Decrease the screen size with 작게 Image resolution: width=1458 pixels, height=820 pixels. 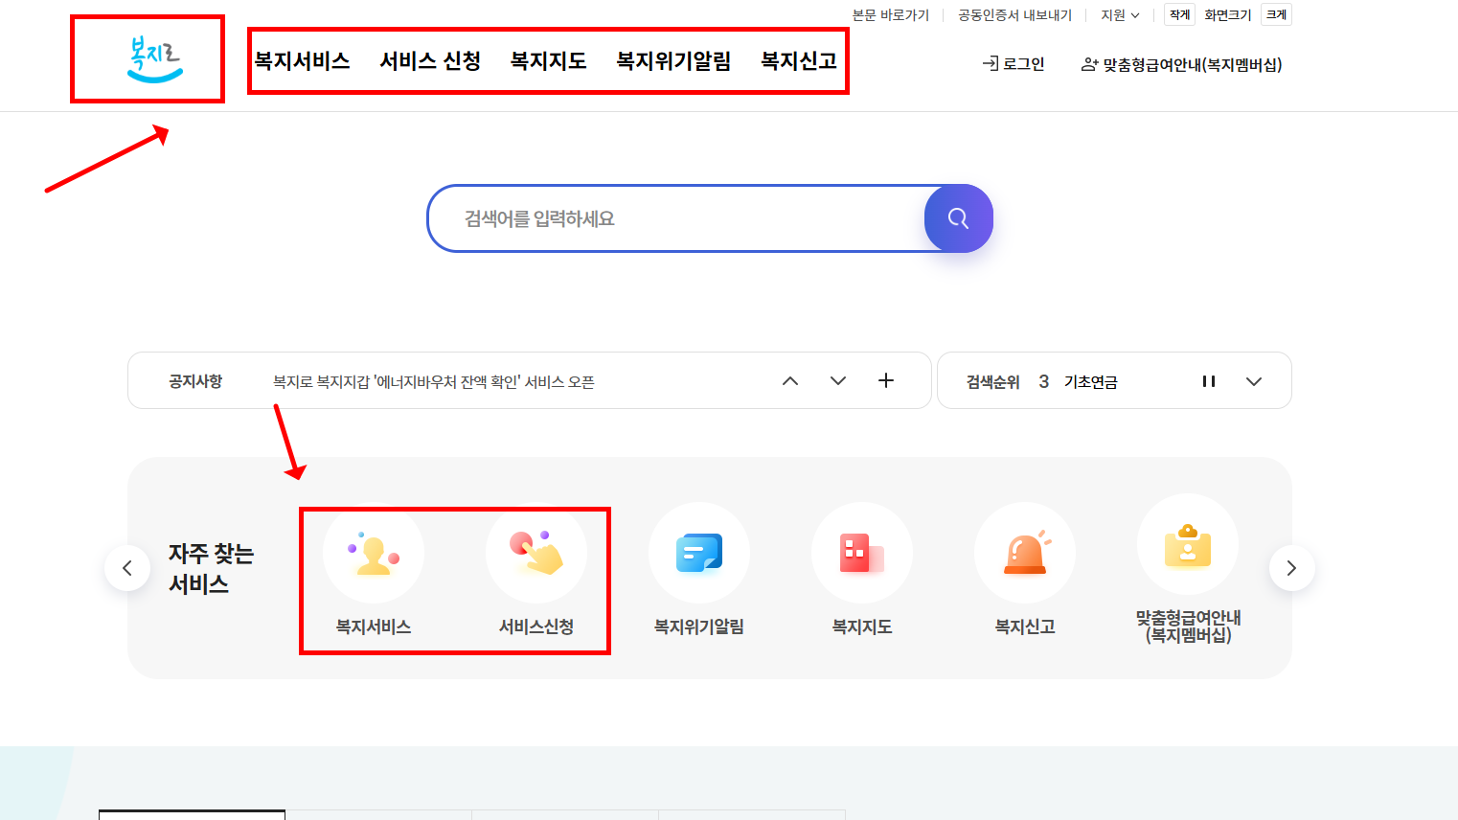(x=1179, y=14)
